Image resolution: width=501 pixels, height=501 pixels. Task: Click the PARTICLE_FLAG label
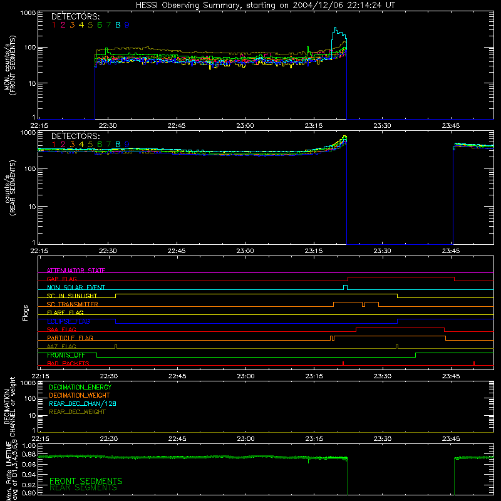70,338
